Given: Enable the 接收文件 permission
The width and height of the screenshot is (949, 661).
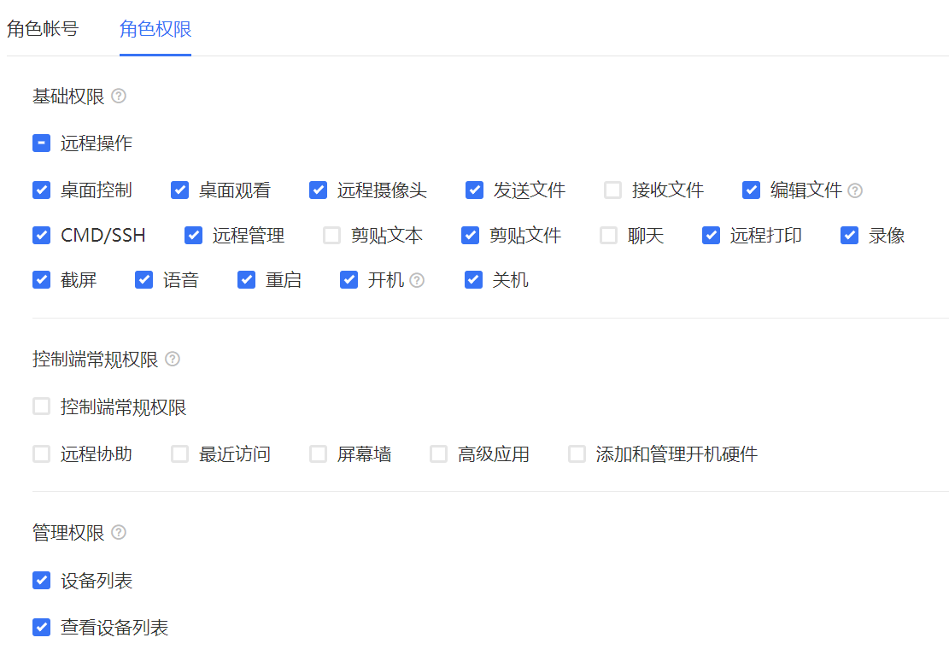Looking at the screenshot, I should coord(612,190).
